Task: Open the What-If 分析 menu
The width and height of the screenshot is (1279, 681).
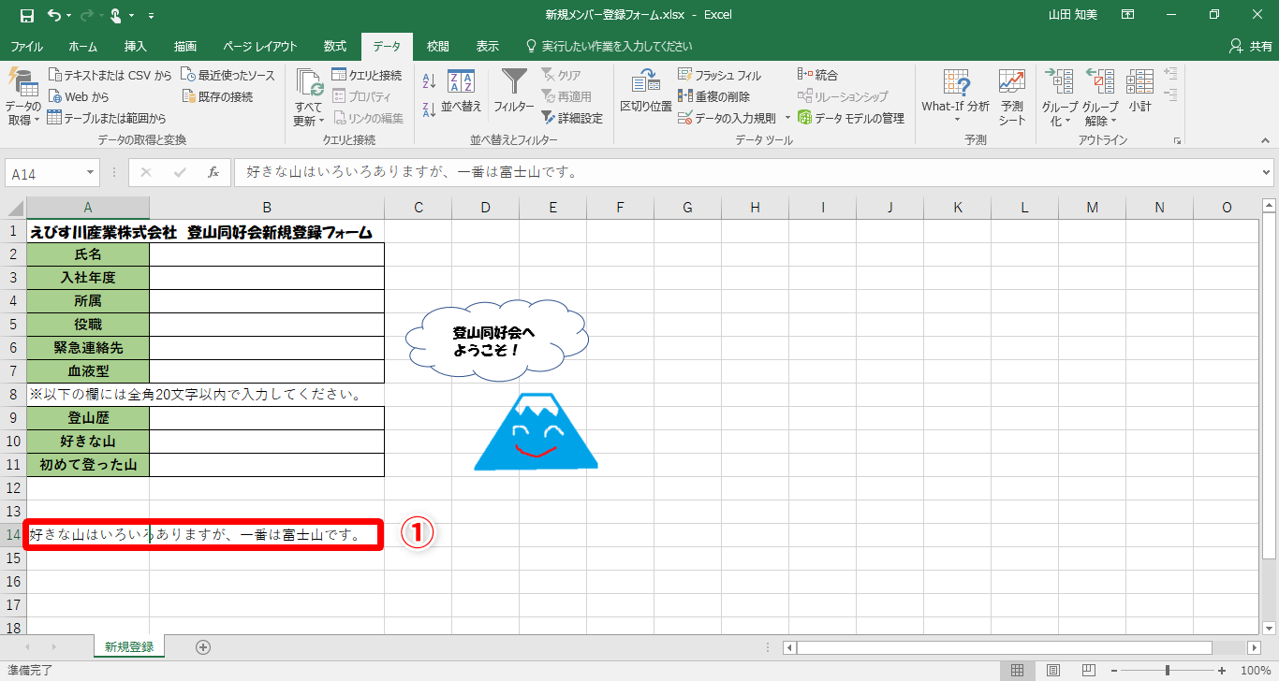Action: pyautogui.click(x=955, y=97)
